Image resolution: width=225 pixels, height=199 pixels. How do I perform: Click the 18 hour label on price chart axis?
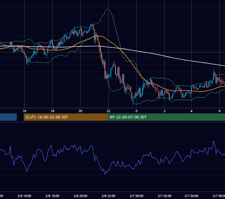[x=53, y=111]
